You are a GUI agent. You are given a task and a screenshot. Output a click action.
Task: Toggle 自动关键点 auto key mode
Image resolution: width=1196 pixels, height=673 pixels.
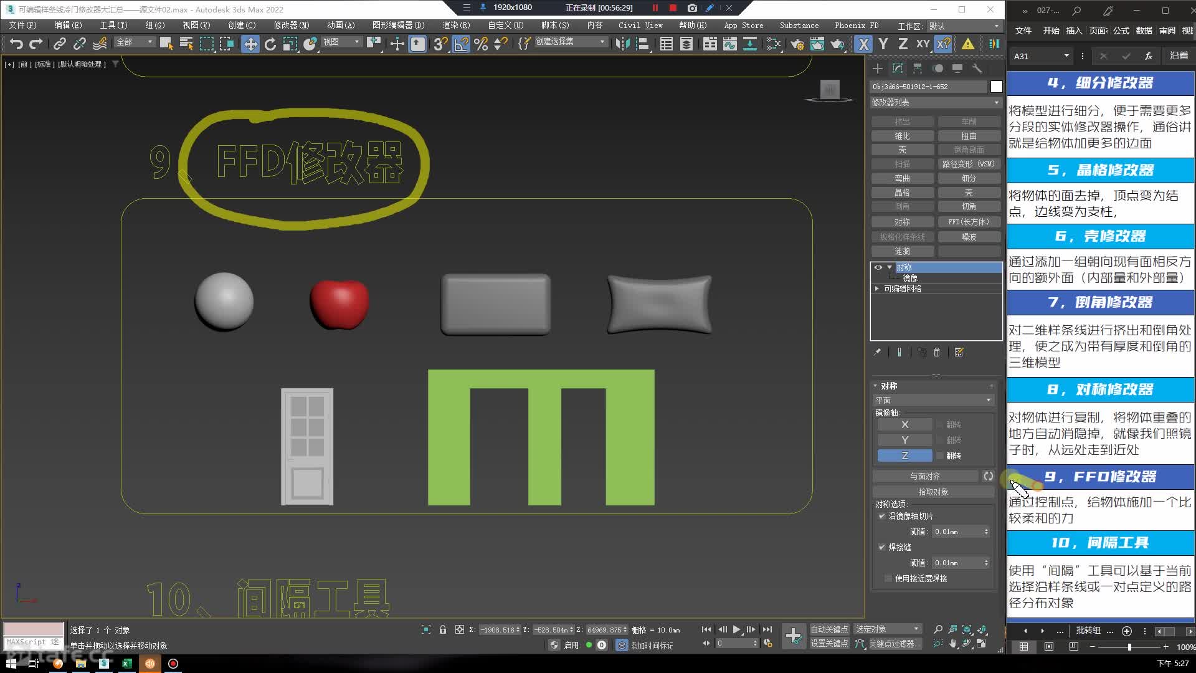click(x=829, y=629)
